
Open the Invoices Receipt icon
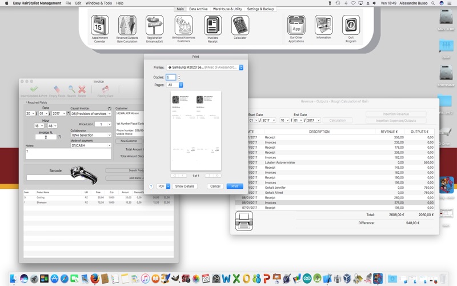coord(213,25)
